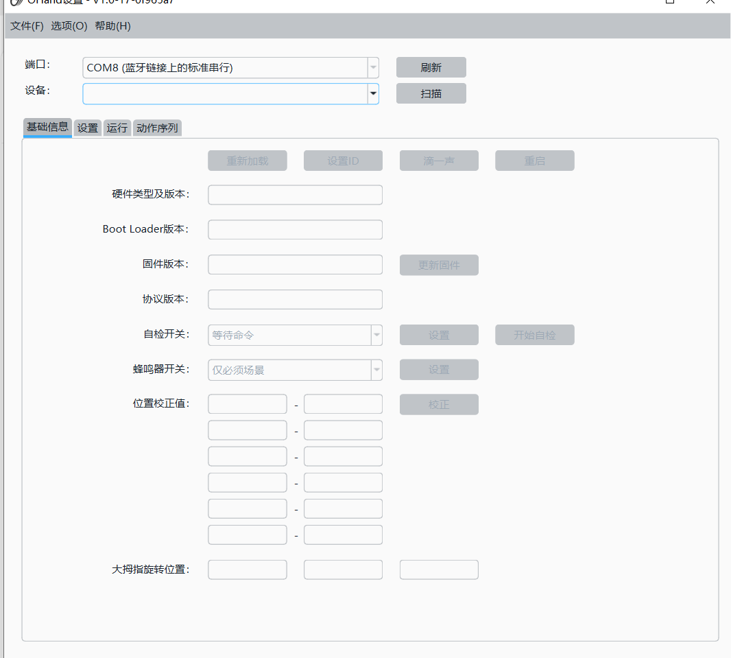Click first 位置校正值 right input field
This screenshot has width=731, height=658.
pos(343,404)
